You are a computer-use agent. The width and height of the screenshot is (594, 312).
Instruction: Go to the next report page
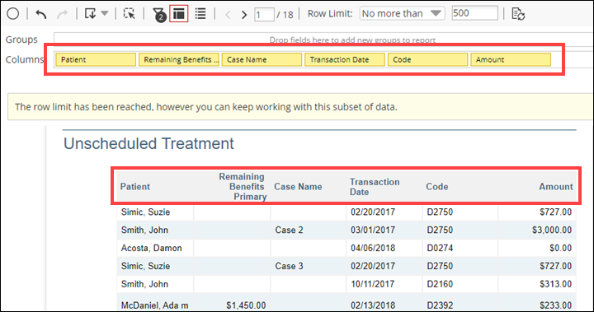pyautogui.click(x=244, y=15)
